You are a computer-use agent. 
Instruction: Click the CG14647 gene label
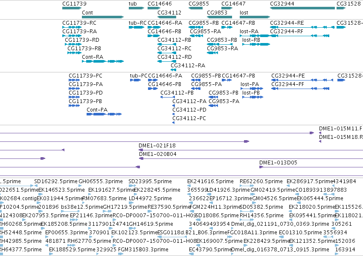pos(233,4)
